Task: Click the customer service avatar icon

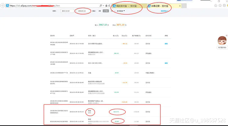Action: [x=222, y=41]
